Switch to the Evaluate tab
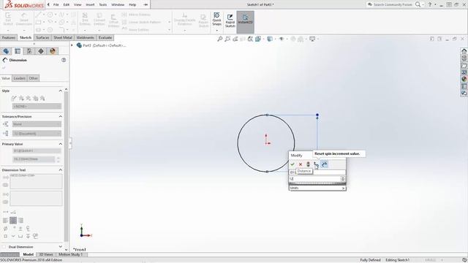 click(x=105, y=37)
